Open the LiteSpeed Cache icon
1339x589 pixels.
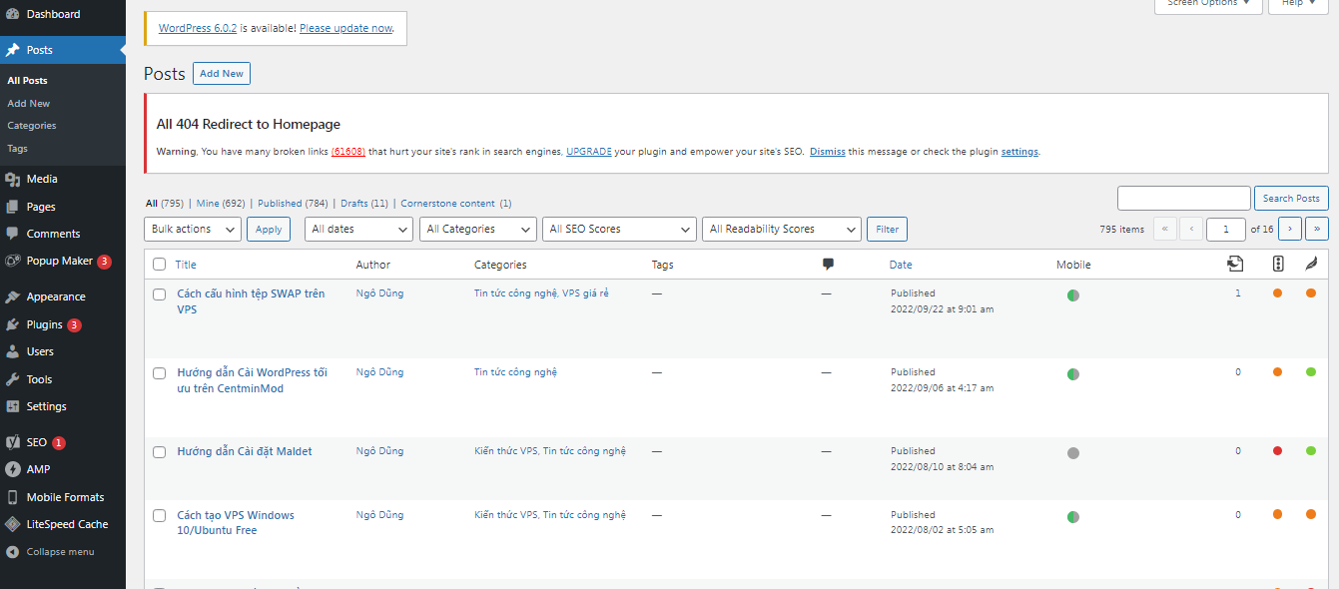(x=12, y=524)
